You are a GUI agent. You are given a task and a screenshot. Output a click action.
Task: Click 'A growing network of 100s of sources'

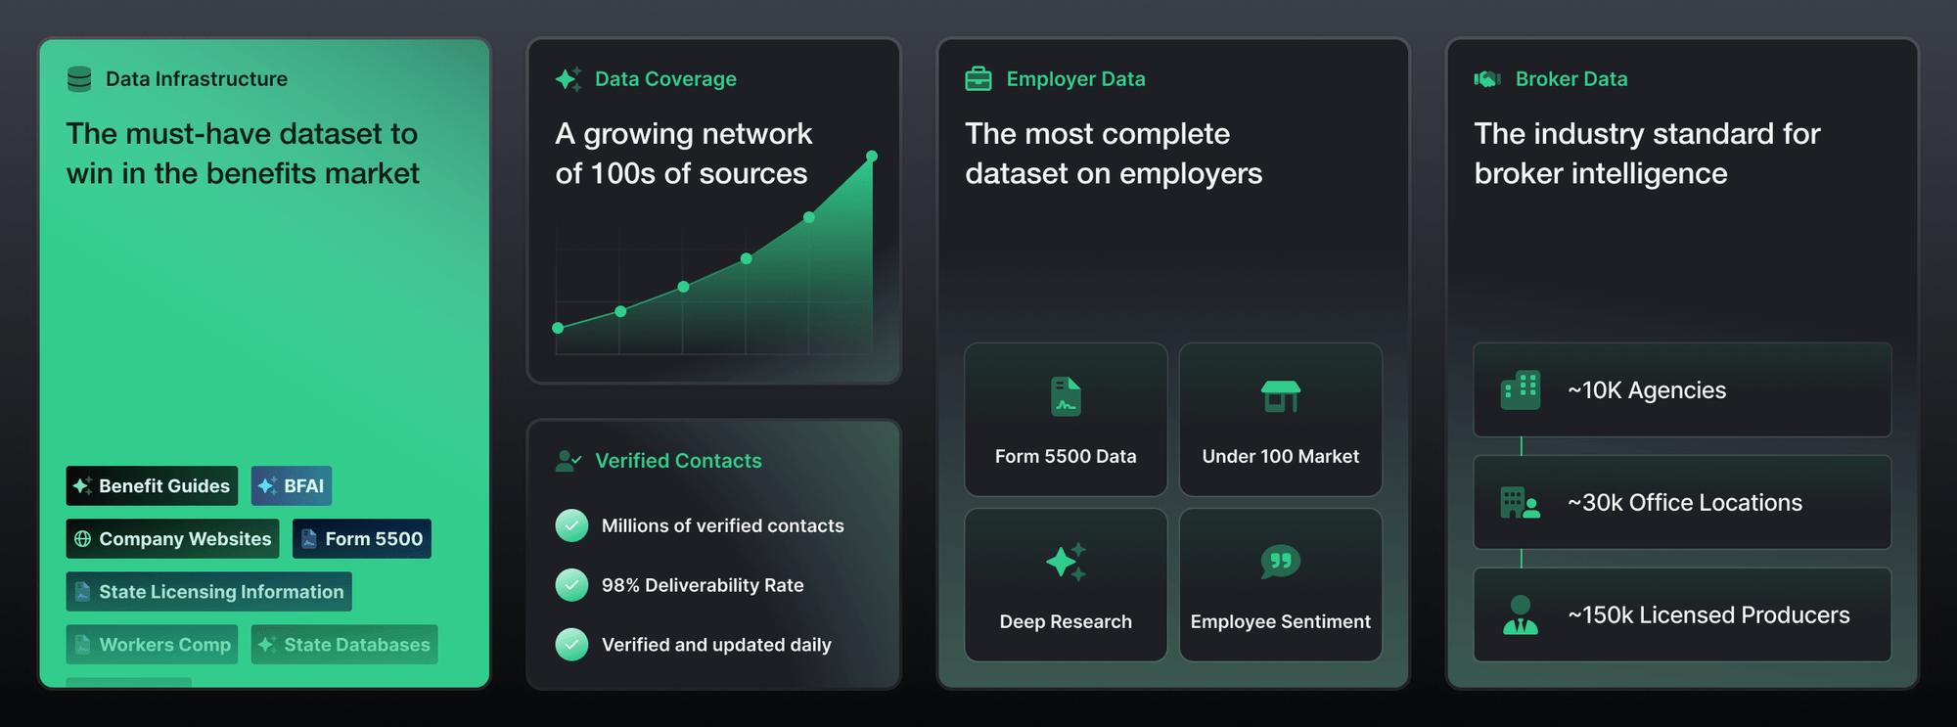click(x=683, y=154)
